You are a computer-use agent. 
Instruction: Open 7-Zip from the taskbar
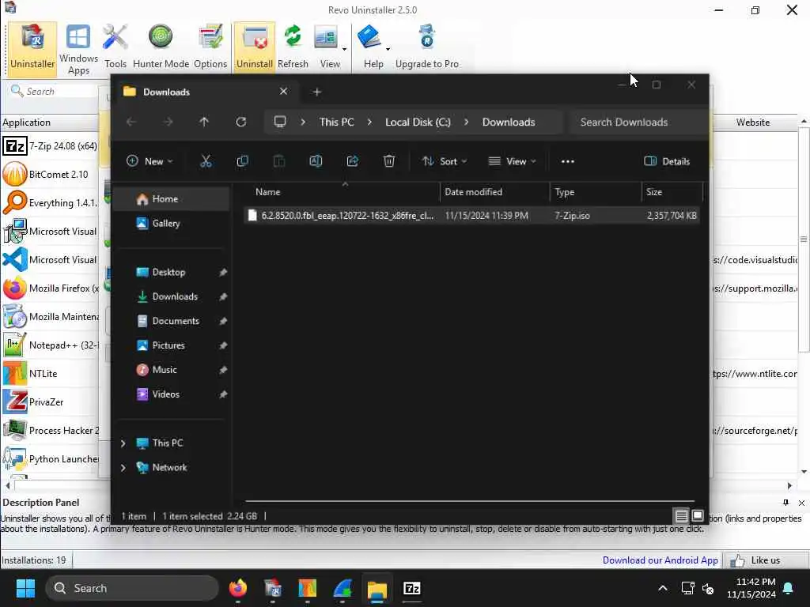click(x=411, y=588)
